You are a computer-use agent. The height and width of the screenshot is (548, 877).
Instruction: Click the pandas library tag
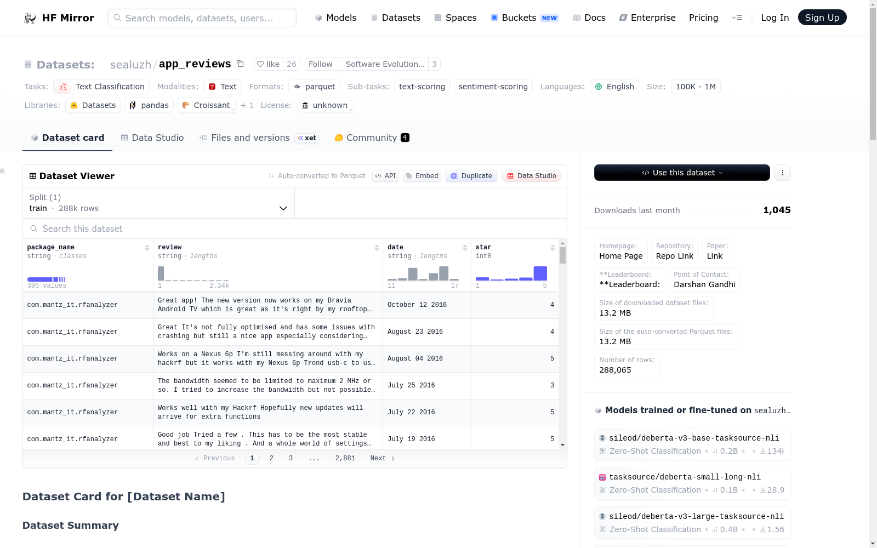coord(149,105)
